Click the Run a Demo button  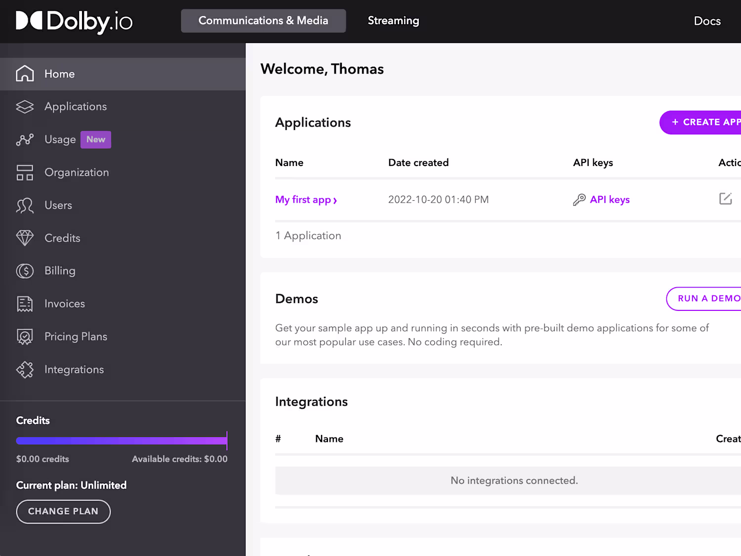pyautogui.click(x=704, y=299)
